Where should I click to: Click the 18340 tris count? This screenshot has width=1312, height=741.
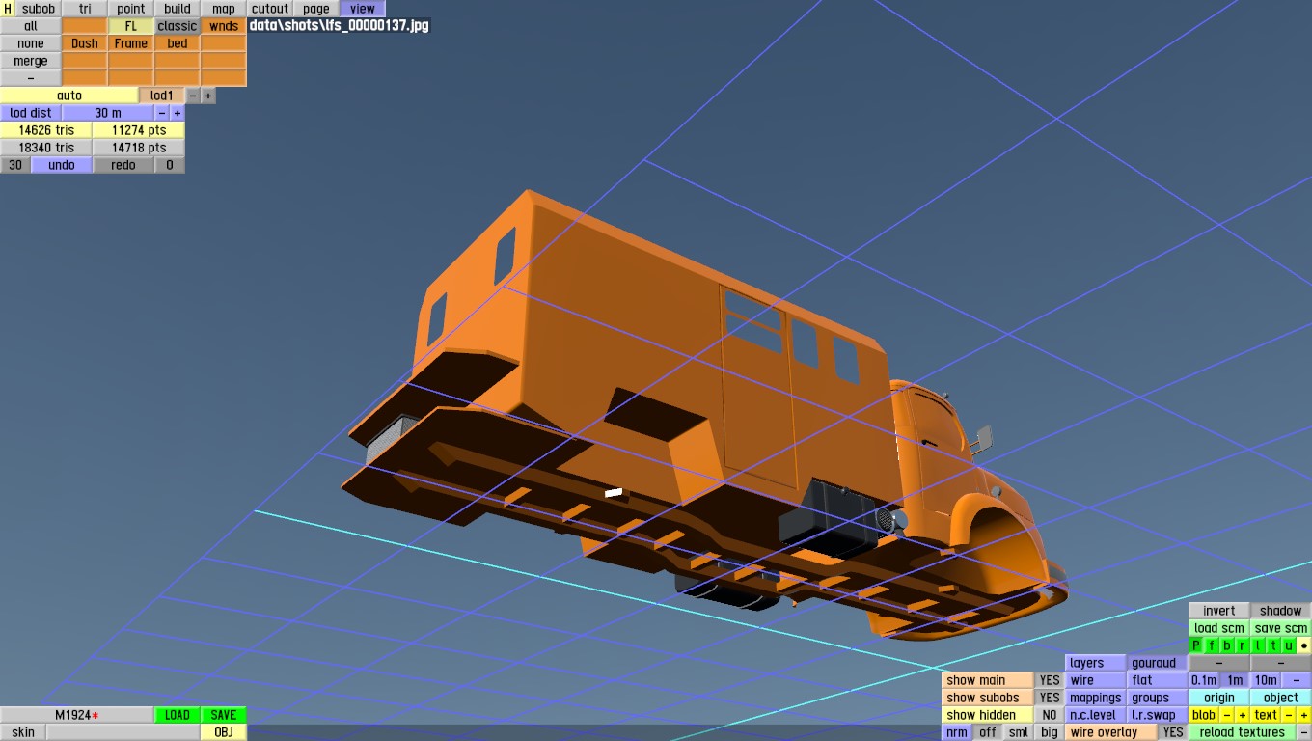tap(46, 148)
